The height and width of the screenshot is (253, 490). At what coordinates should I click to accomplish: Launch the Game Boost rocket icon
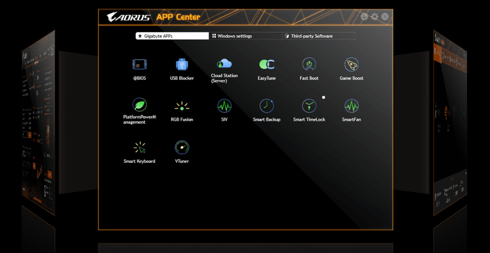(351, 64)
